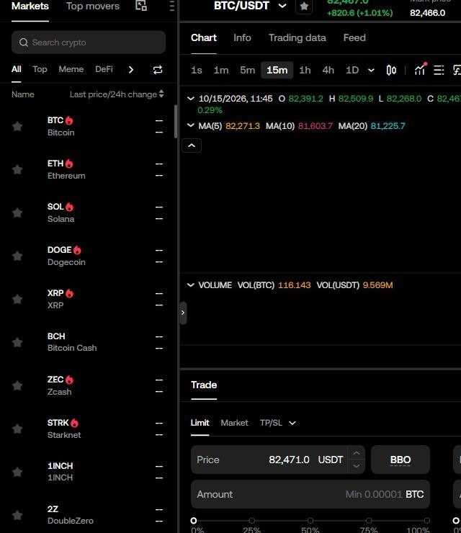The width and height of the screenshot is (461, 533).
Task: Open chart settings list icon
Action: click(x=439, y=71)
